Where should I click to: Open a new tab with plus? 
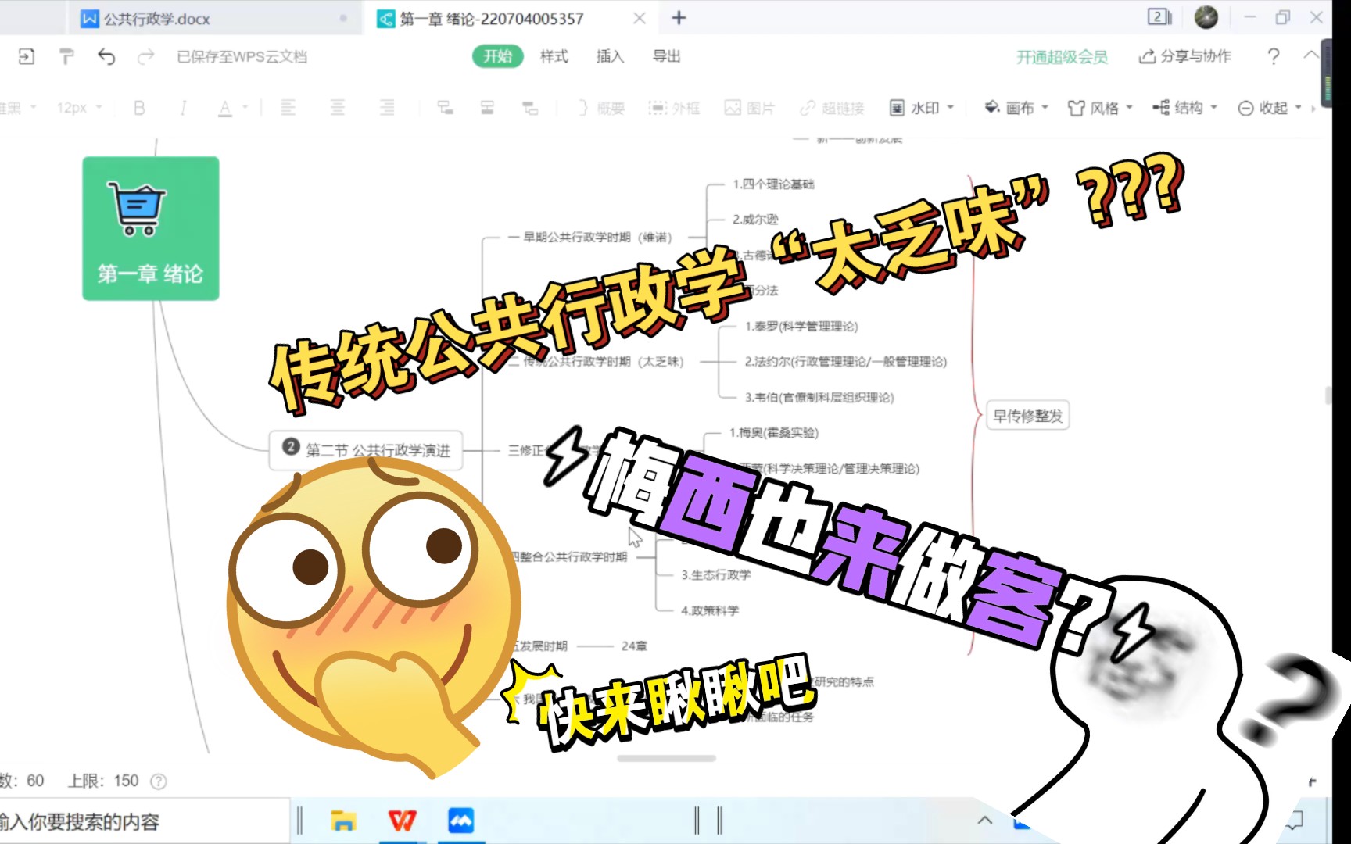click(679, 18)
